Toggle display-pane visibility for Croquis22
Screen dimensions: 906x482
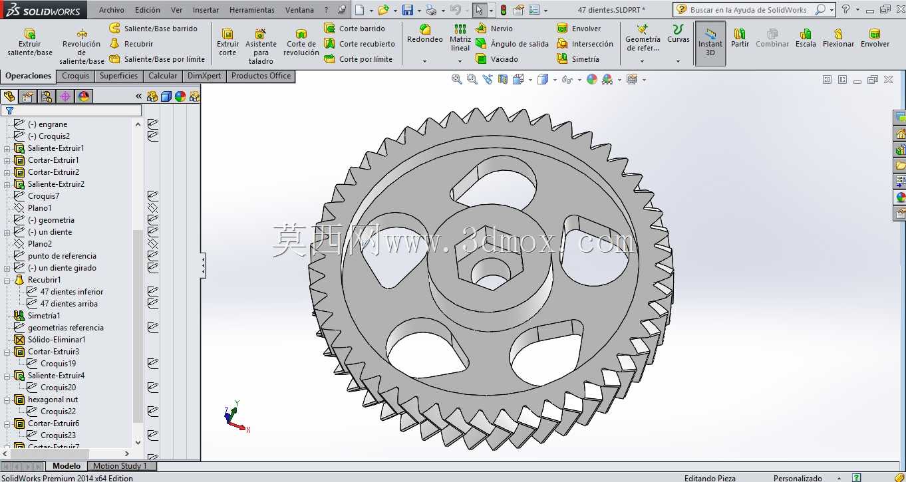(x=153, y=412)
